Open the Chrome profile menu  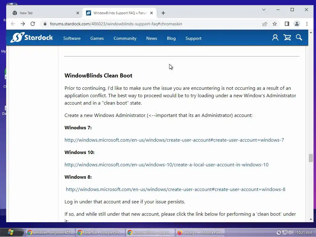pyautogui.click(x=297, y=24)
